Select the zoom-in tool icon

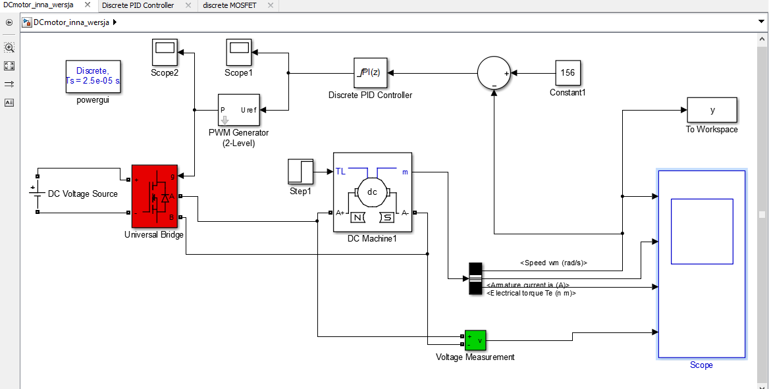(x=9, y=47)
